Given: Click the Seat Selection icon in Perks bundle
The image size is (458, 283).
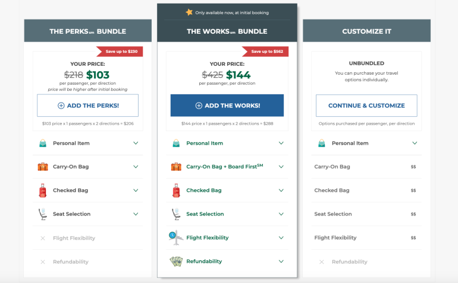Looking at the screenshot, I should coord(43,214).
